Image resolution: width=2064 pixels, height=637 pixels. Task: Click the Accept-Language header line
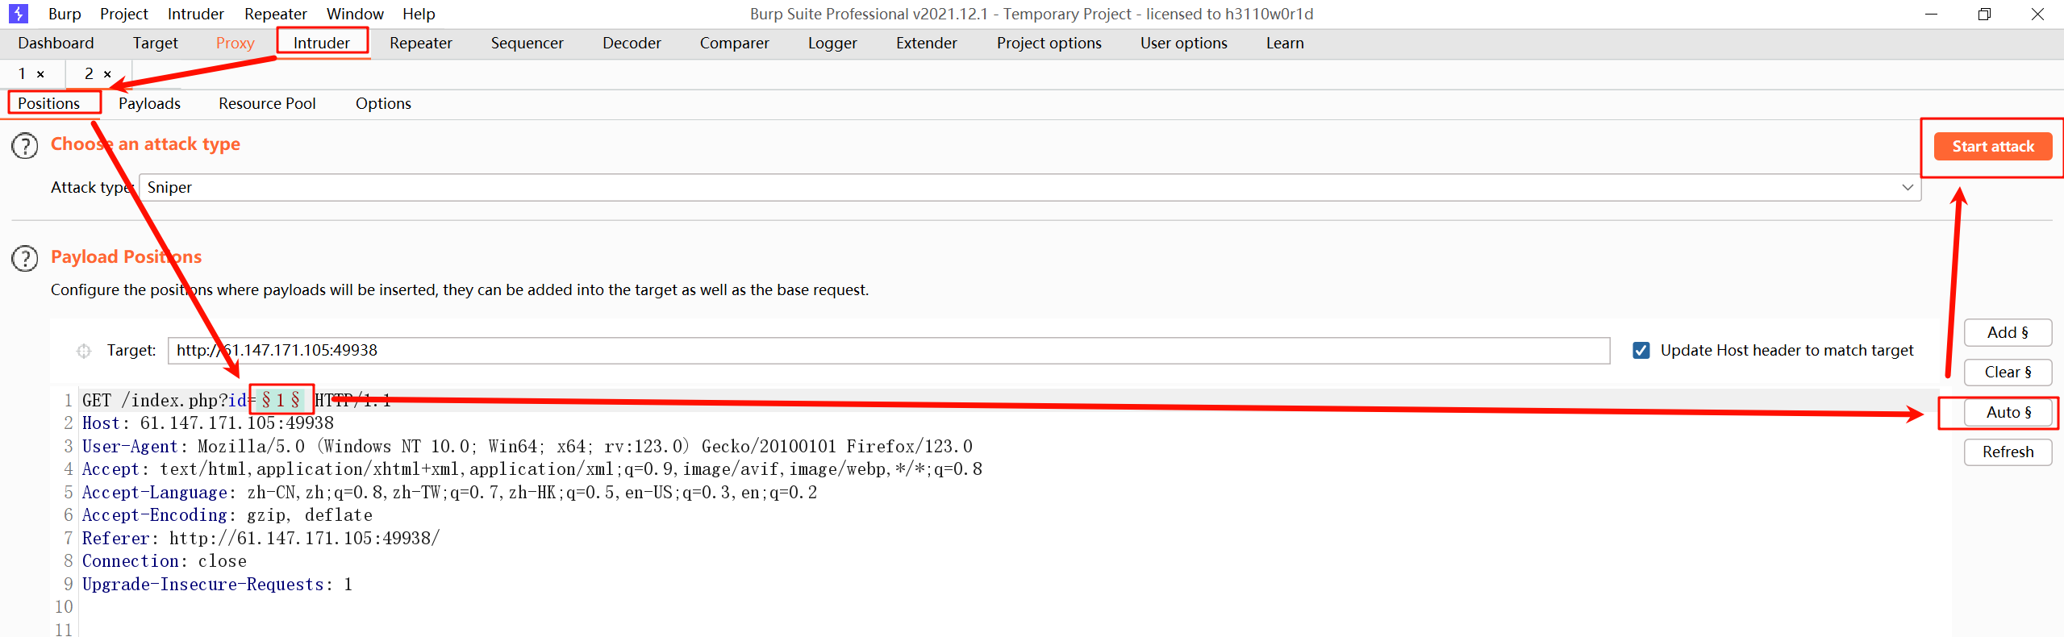(x=450, y=493)
